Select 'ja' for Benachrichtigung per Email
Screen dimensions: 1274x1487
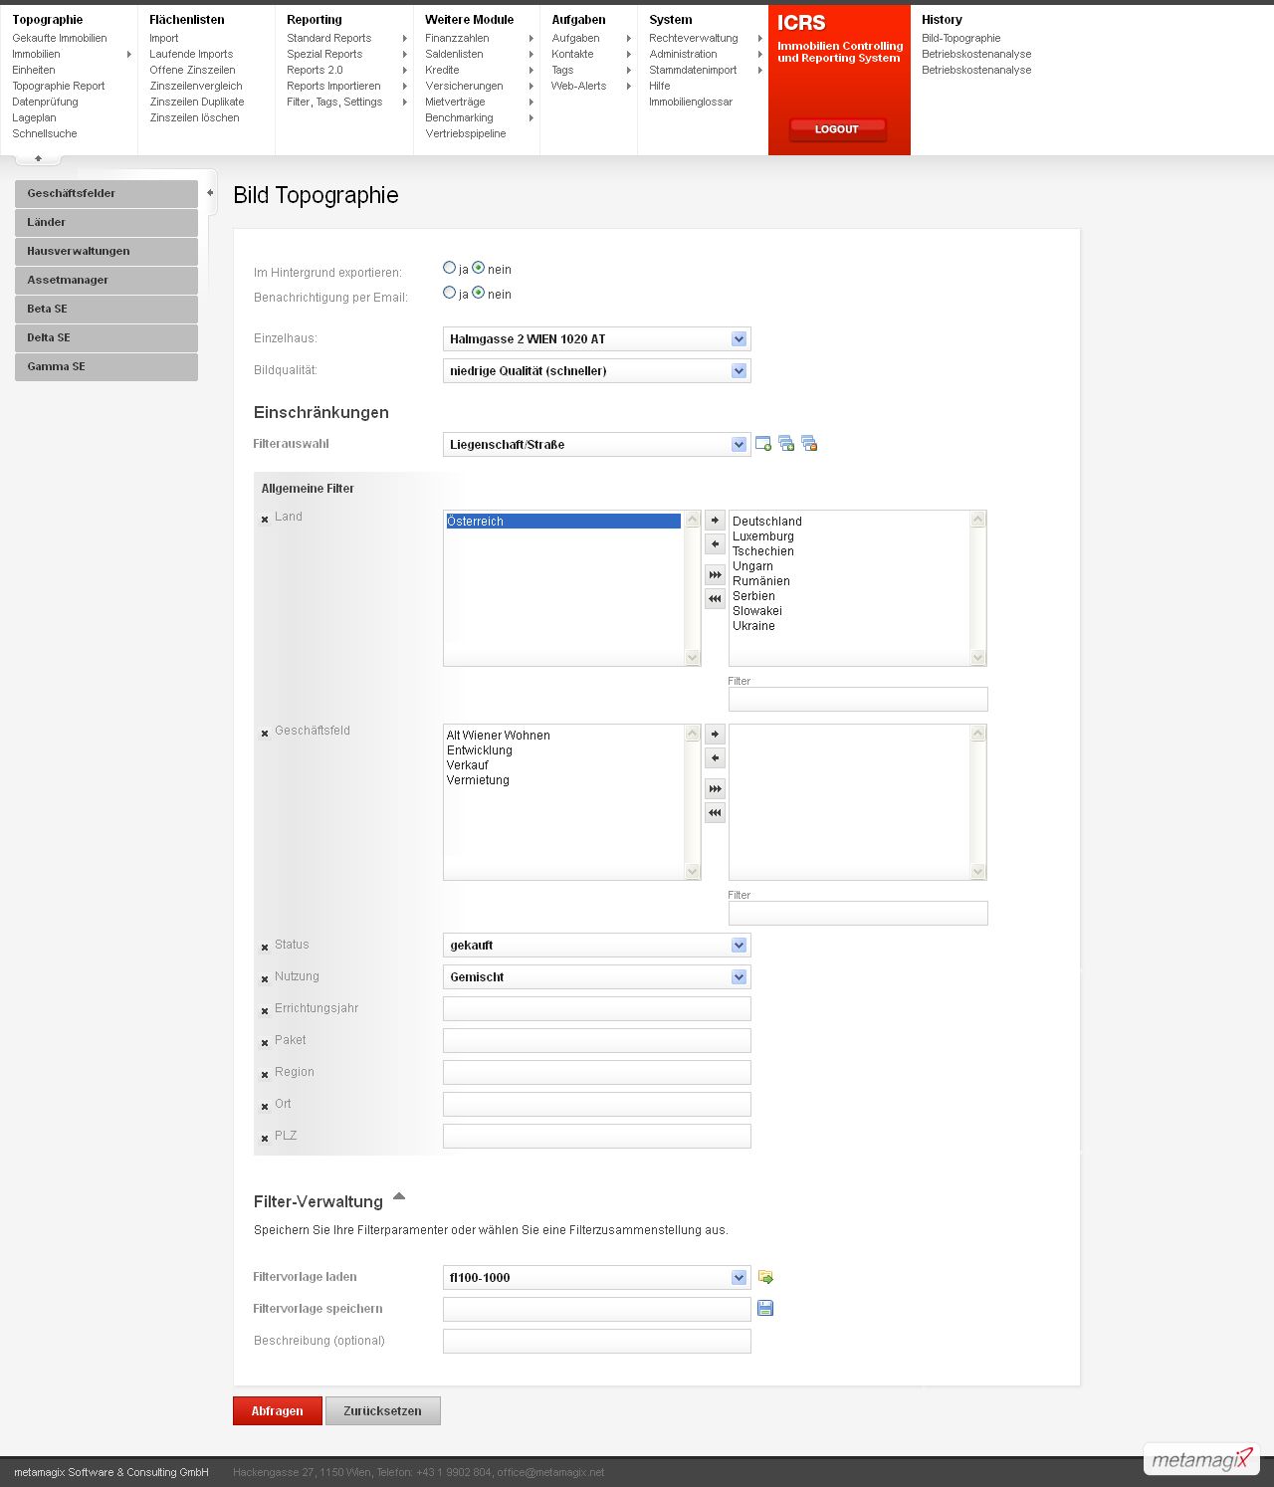coord(449,293)
